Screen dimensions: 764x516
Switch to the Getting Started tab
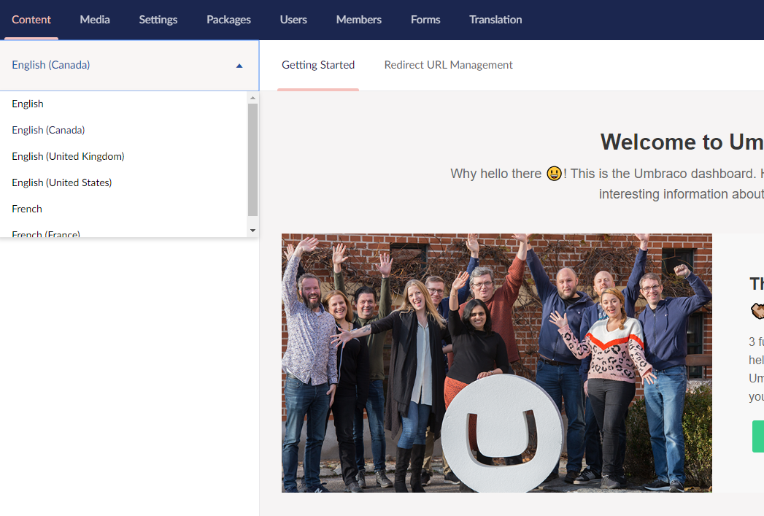point(318,65)
